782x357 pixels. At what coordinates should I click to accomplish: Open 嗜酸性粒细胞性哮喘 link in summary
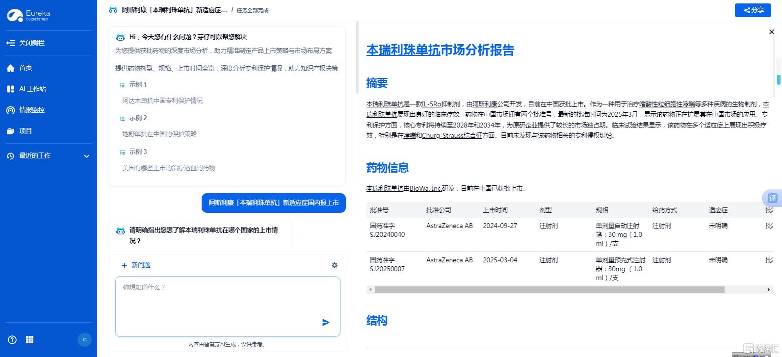click(x=667, y=104)
